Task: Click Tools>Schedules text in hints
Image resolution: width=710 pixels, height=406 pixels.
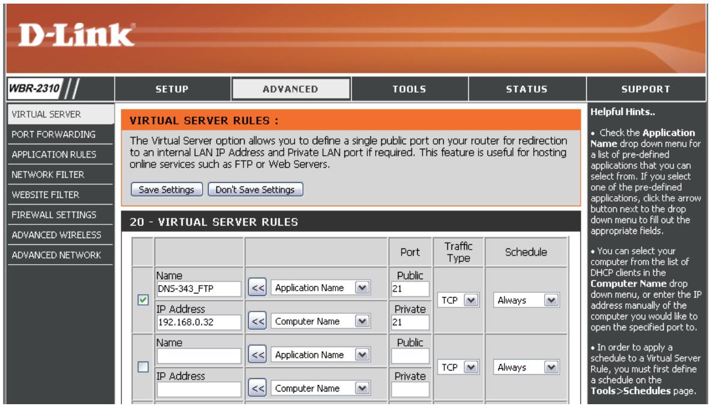Action: click(630, 390)
